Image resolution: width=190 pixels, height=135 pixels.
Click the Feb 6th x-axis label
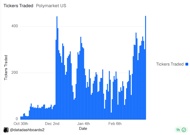point(115,124)
